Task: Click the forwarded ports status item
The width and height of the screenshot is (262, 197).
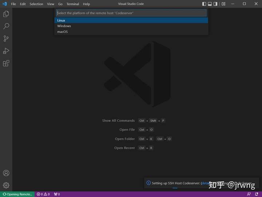Action: [x=57, y=194]
